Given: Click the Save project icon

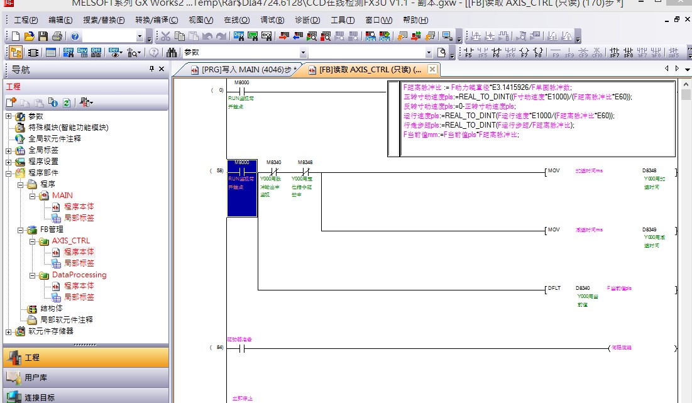Looking at the screenshot, I should click(43, 36).
